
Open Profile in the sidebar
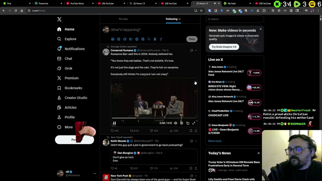point(66,117)
